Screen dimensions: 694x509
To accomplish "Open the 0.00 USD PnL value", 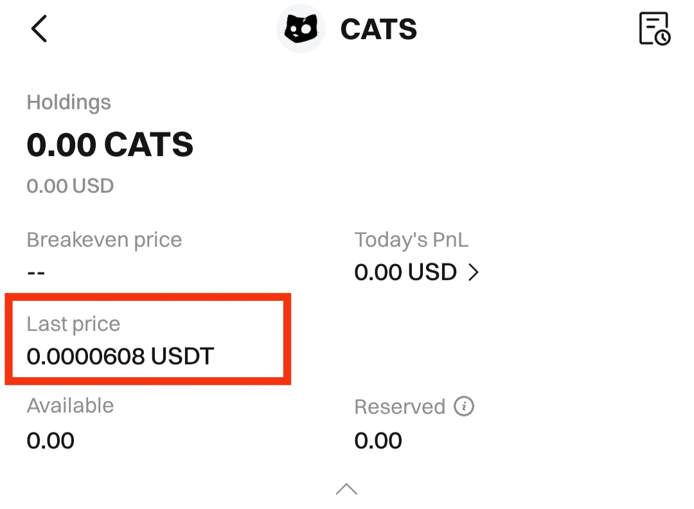I will coord(405,272).
